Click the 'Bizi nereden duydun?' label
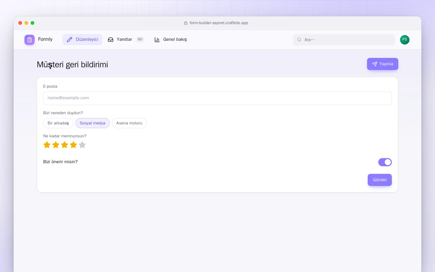Image resolution: width=435 pixels, height=272 pixels. (x=63, y=113)
